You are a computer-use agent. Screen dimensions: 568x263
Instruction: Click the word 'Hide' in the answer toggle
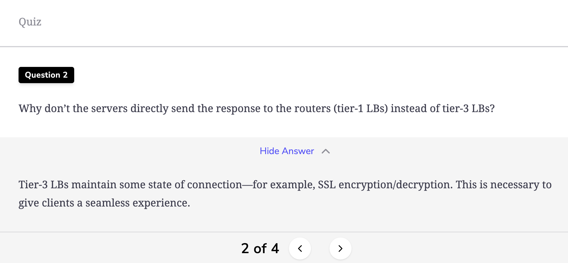click(270, 151)
